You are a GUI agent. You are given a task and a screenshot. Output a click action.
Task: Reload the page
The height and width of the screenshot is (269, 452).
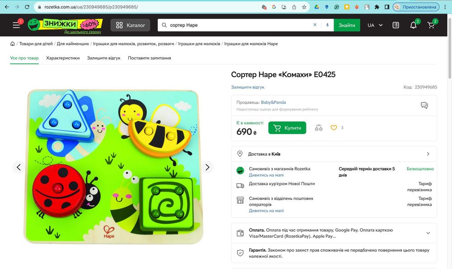(x=27, y=7)
